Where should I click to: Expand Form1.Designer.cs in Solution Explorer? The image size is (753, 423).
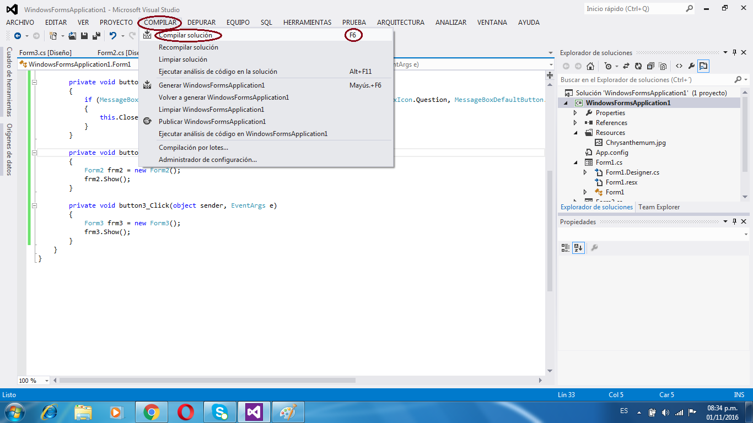(x=585, y=172)
